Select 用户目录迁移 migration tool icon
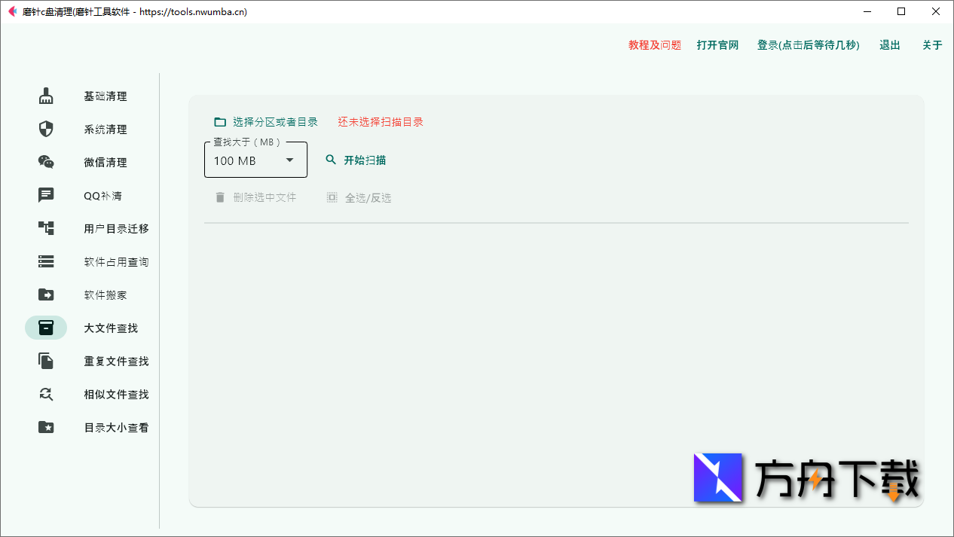Viewport: 954px width, 537px height. [46, 228]
